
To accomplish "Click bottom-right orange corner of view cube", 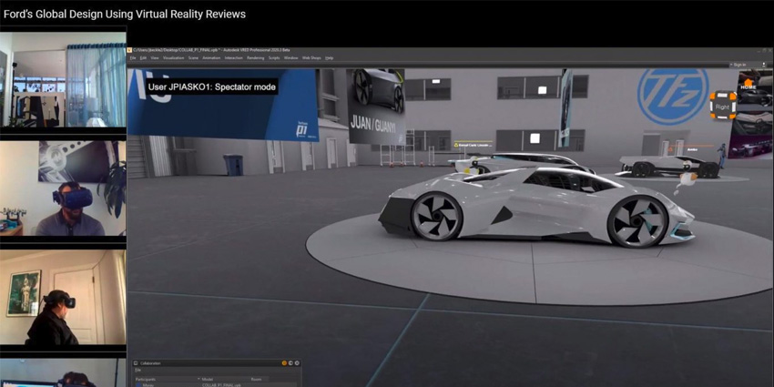I will (x=733, y=116).
